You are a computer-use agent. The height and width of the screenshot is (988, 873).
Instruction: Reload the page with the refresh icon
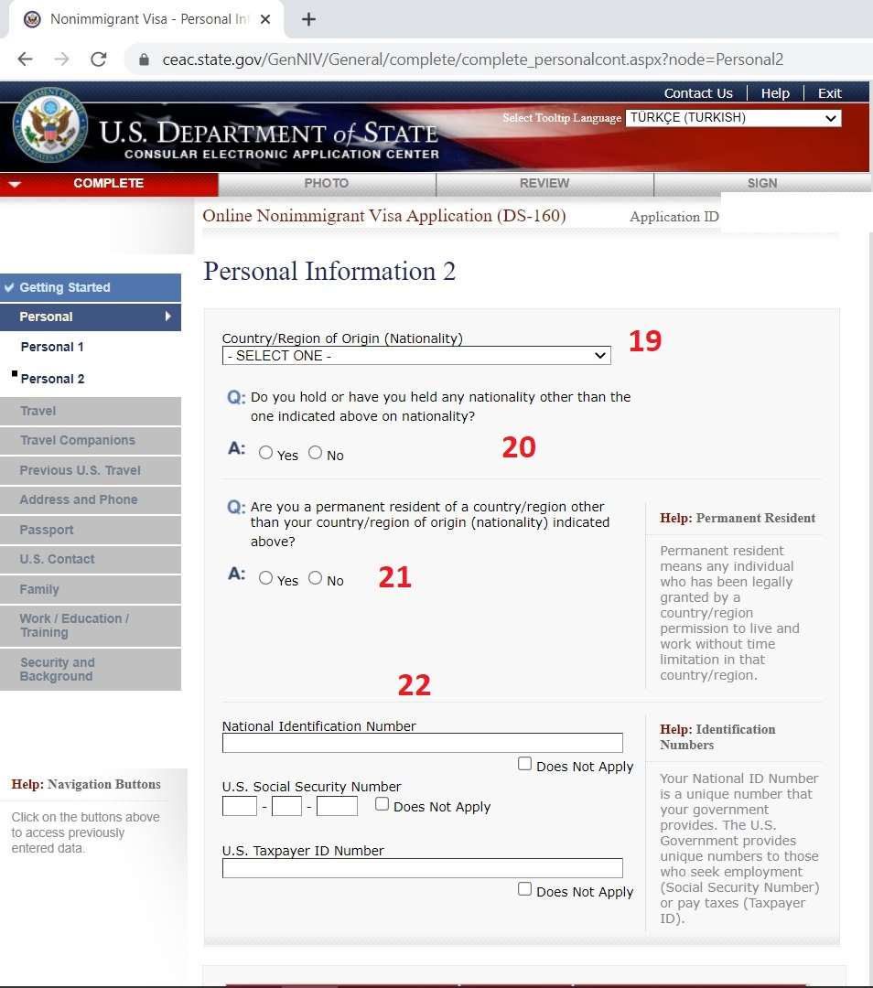click(98, 59)
